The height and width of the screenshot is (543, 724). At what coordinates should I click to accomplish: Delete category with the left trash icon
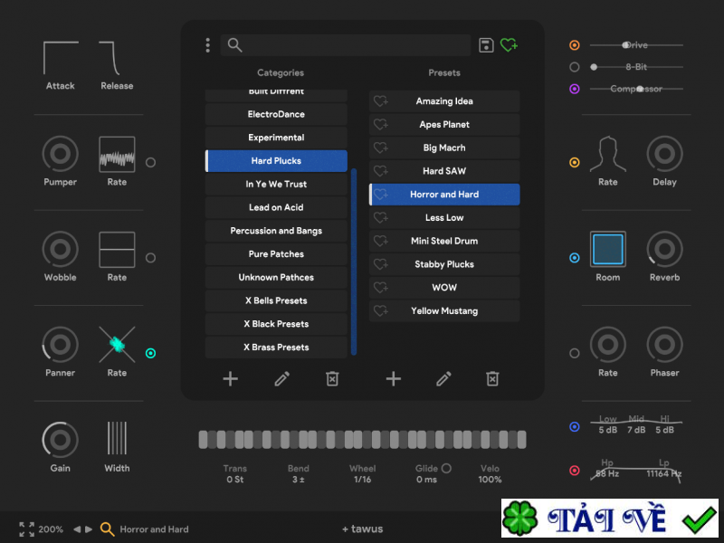[x=332, y=378]
